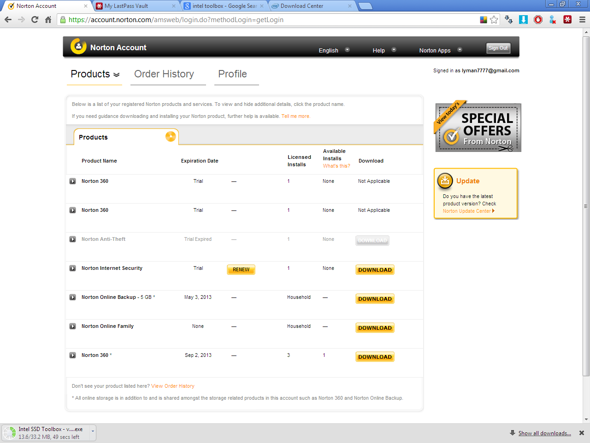Expand the Norton 360 Sep 2, 2013 row
Viewport: 590px width, 443px height.
point(73,355)
